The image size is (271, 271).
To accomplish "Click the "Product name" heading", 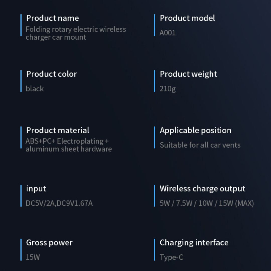I will click(x=52, y=18).
